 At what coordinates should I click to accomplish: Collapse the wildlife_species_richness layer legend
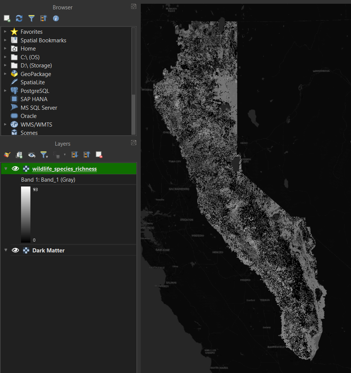click(6, 169)
